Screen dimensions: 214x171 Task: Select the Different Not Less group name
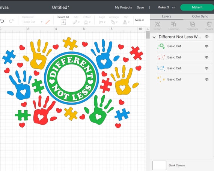tap(179, 37)
